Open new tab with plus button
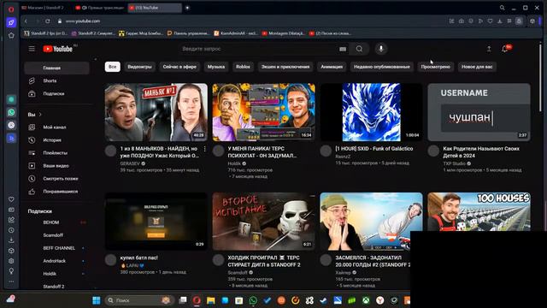Screen dimensions: 547x308 coord(187,8)
